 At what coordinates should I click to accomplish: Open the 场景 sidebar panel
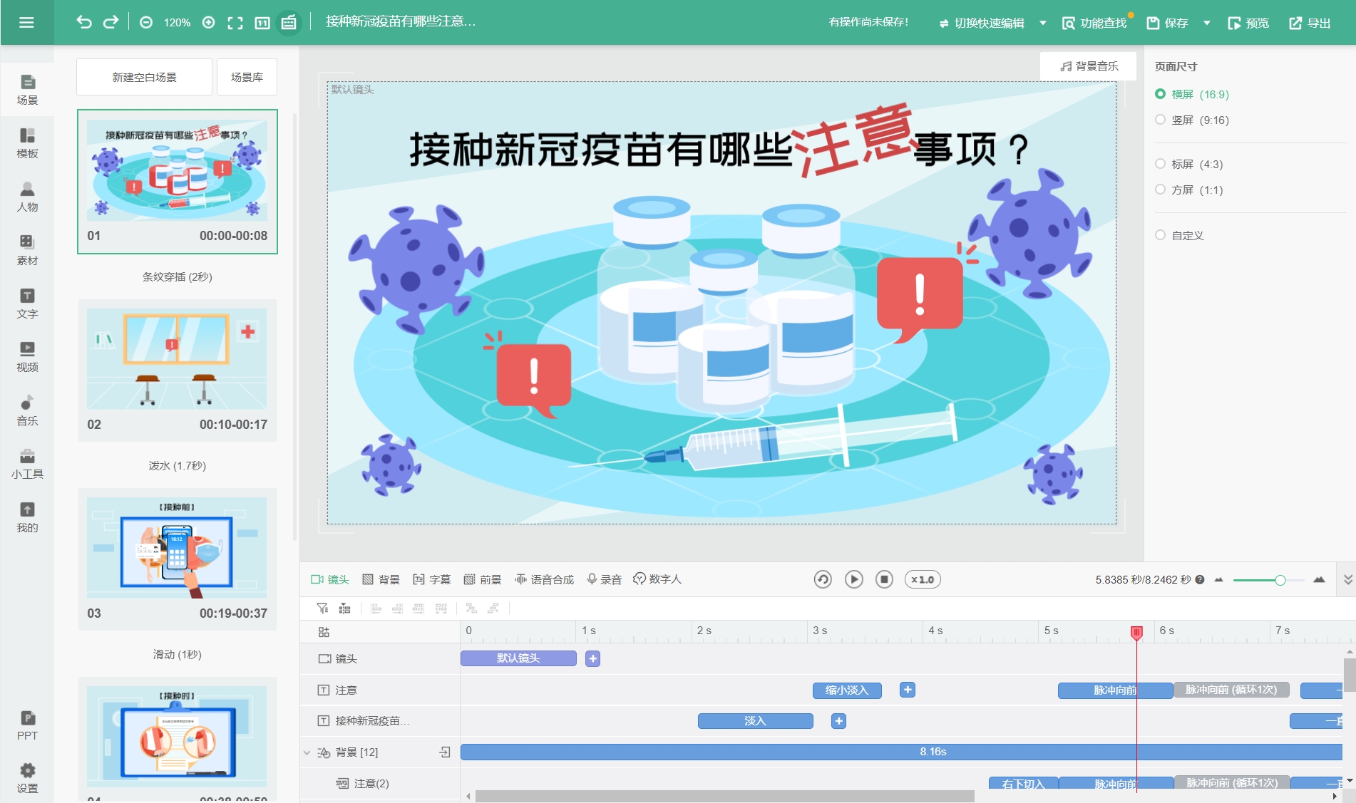point(27,90)
